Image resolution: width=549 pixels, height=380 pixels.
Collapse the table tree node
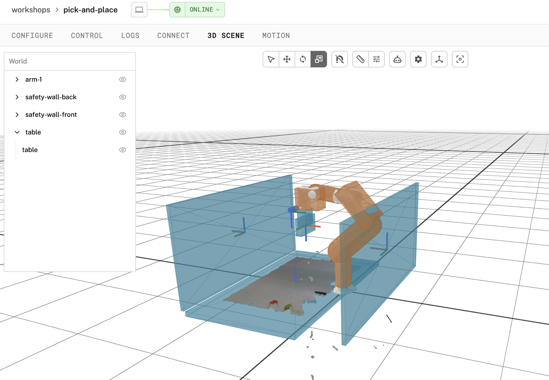coord(17,132)
